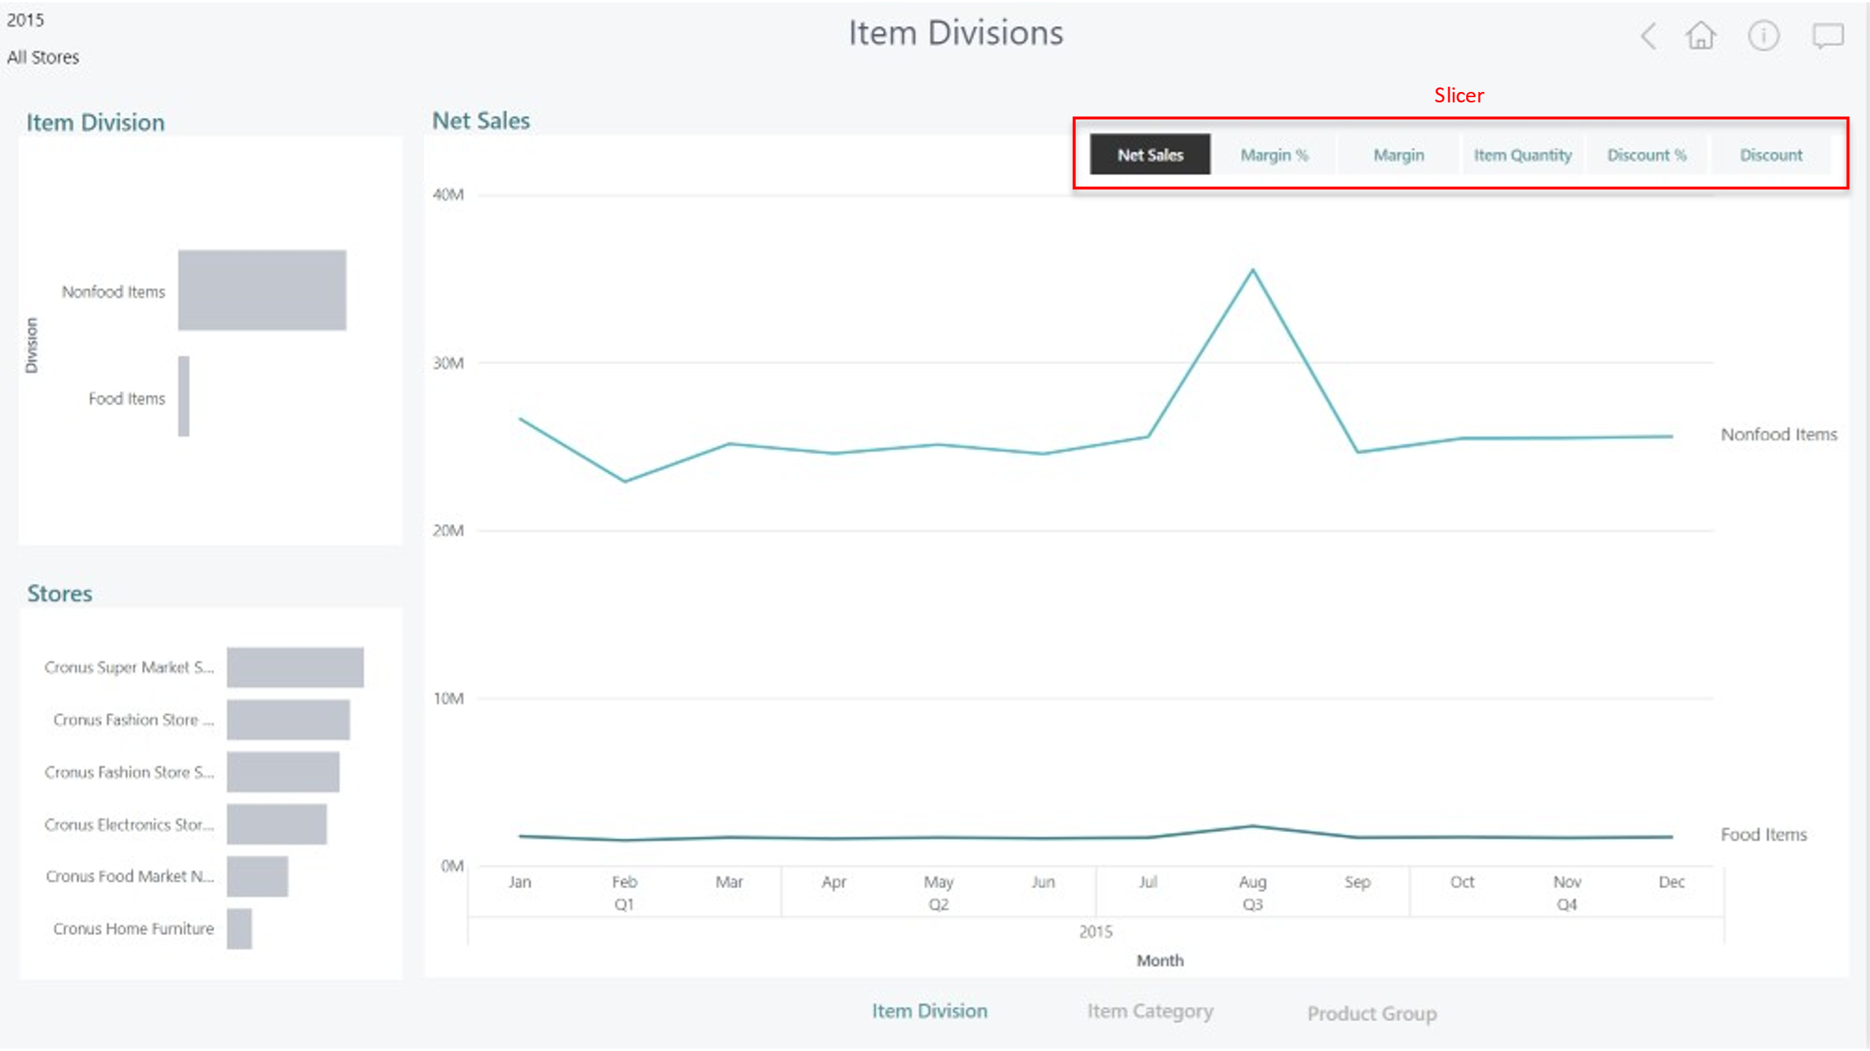Image resolution: width=1870 pixels, height=1051 pixels.
Task: Click the back arrow icon
Action: pyautogui.click(x=1649, y=36)
